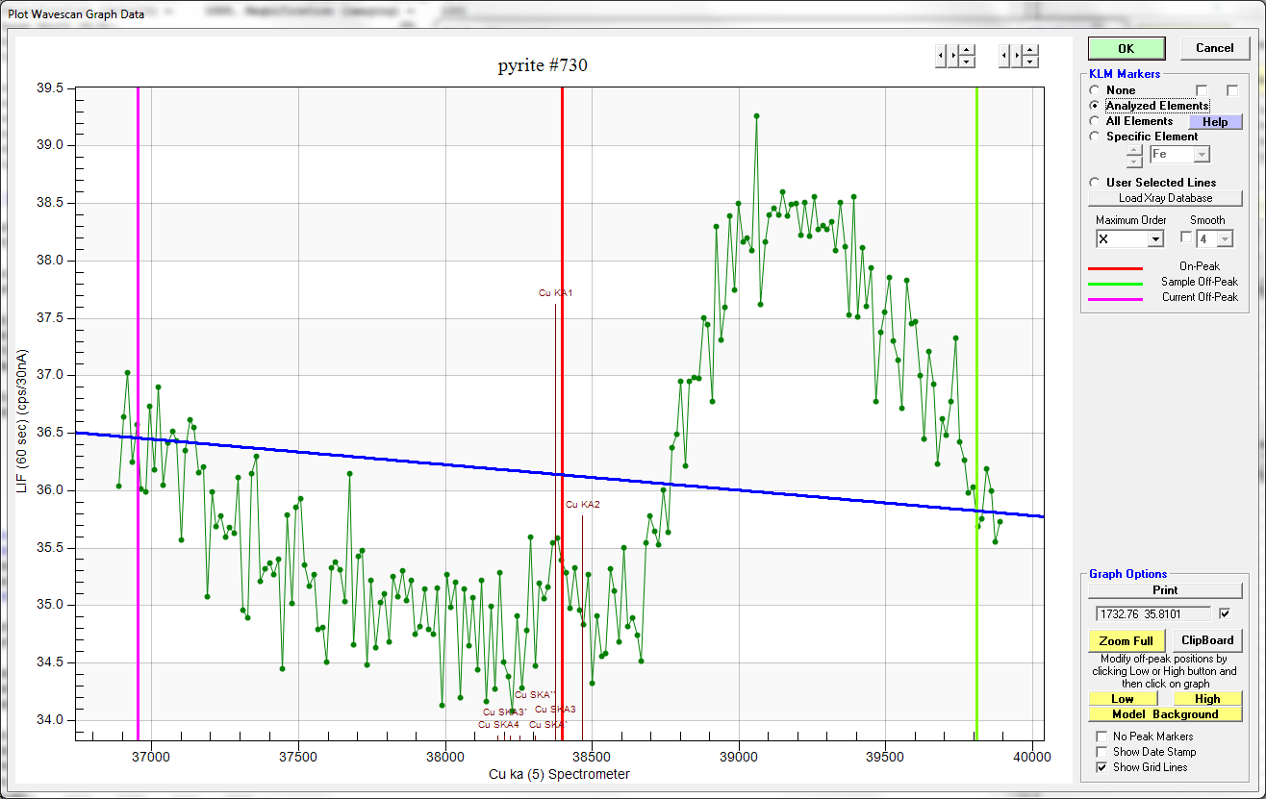
Task: Open the Smooth value dropdown
Action: pyautogui.click(x=1225, y=238)
